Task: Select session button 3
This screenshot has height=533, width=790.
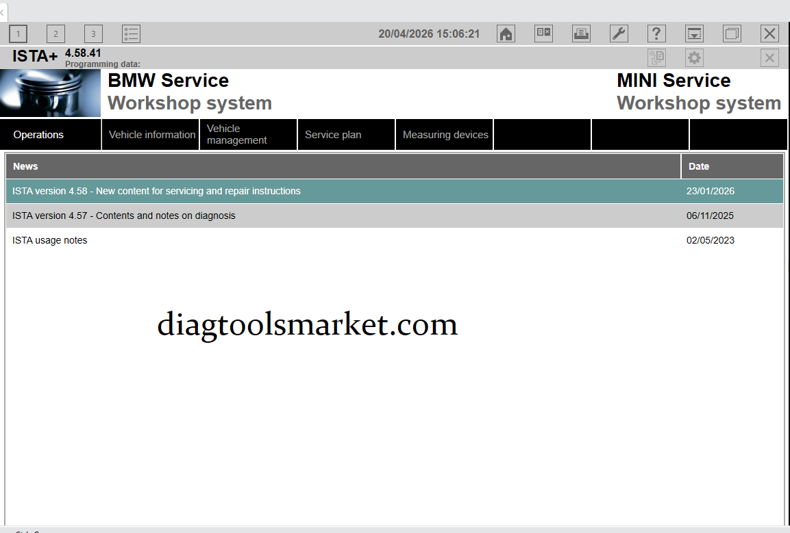Action: pos(93,34)
